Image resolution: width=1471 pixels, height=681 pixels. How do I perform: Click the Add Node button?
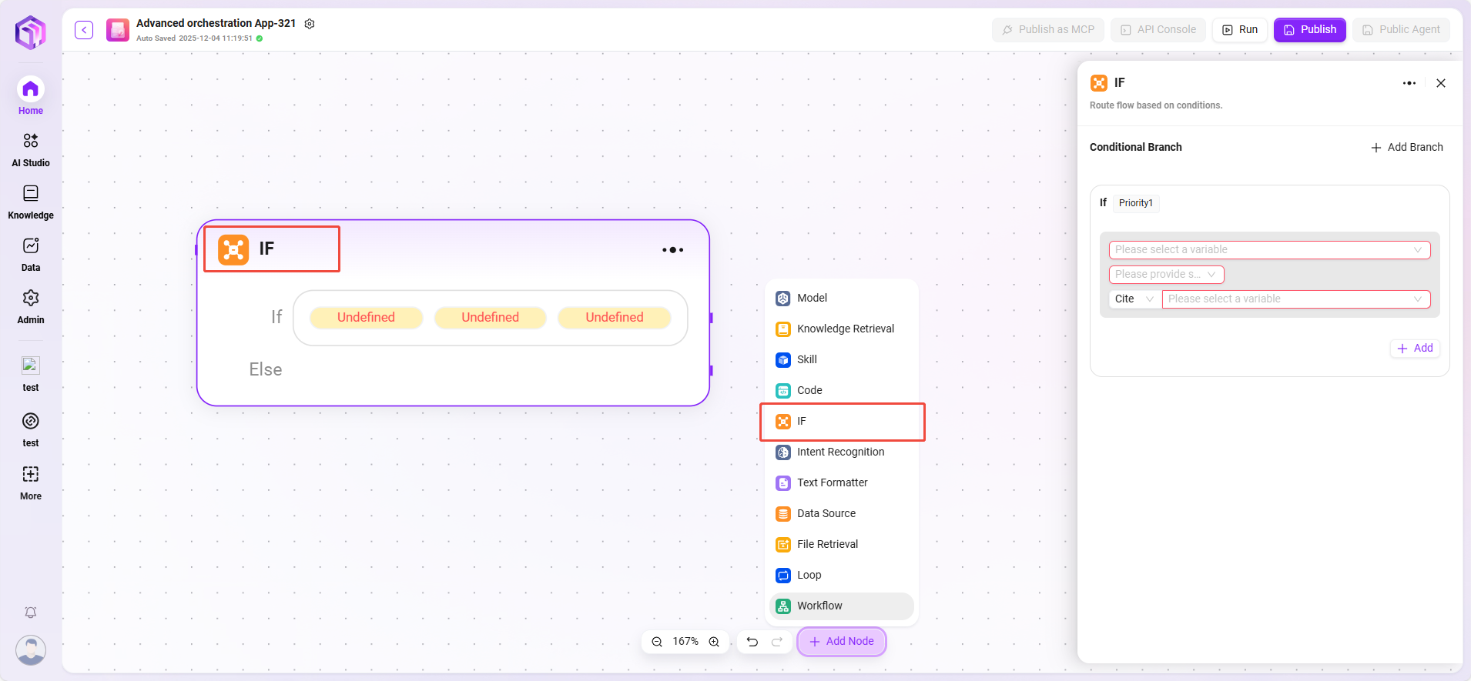[841, 642]
